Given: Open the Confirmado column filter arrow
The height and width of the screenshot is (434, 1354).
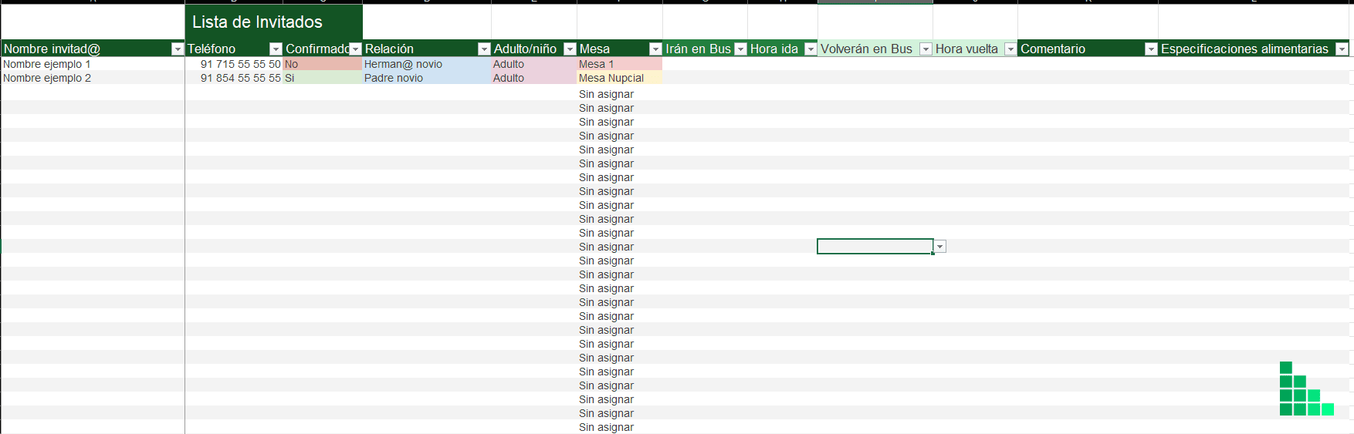Looking at the screenshot, I should click(355, 49).
